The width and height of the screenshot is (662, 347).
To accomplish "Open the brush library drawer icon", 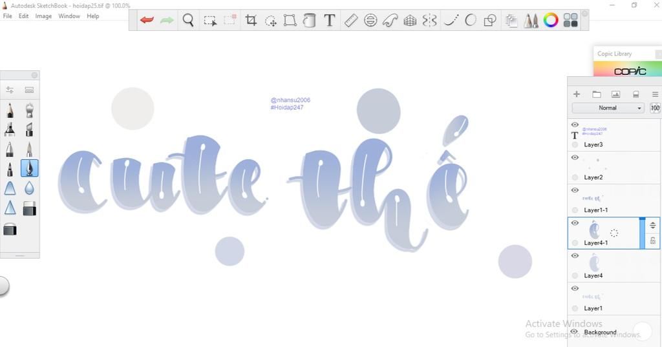I will (29, 90).
